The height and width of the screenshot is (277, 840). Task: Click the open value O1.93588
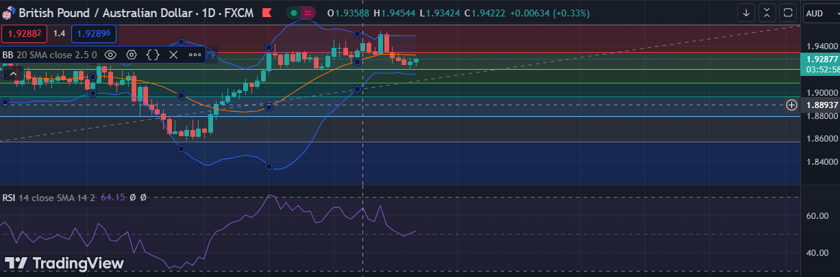(x=347, y=13)
